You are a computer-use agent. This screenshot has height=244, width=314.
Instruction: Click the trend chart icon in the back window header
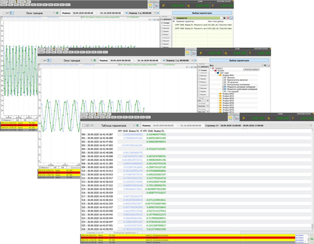click(156, 6)
